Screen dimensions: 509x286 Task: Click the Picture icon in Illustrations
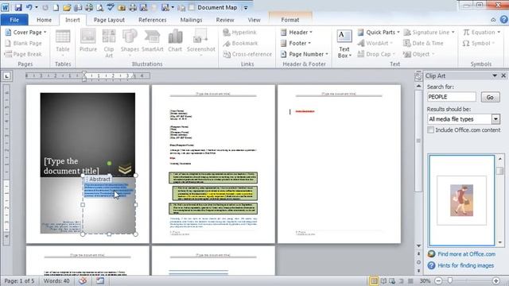click(x=88, y=41)
